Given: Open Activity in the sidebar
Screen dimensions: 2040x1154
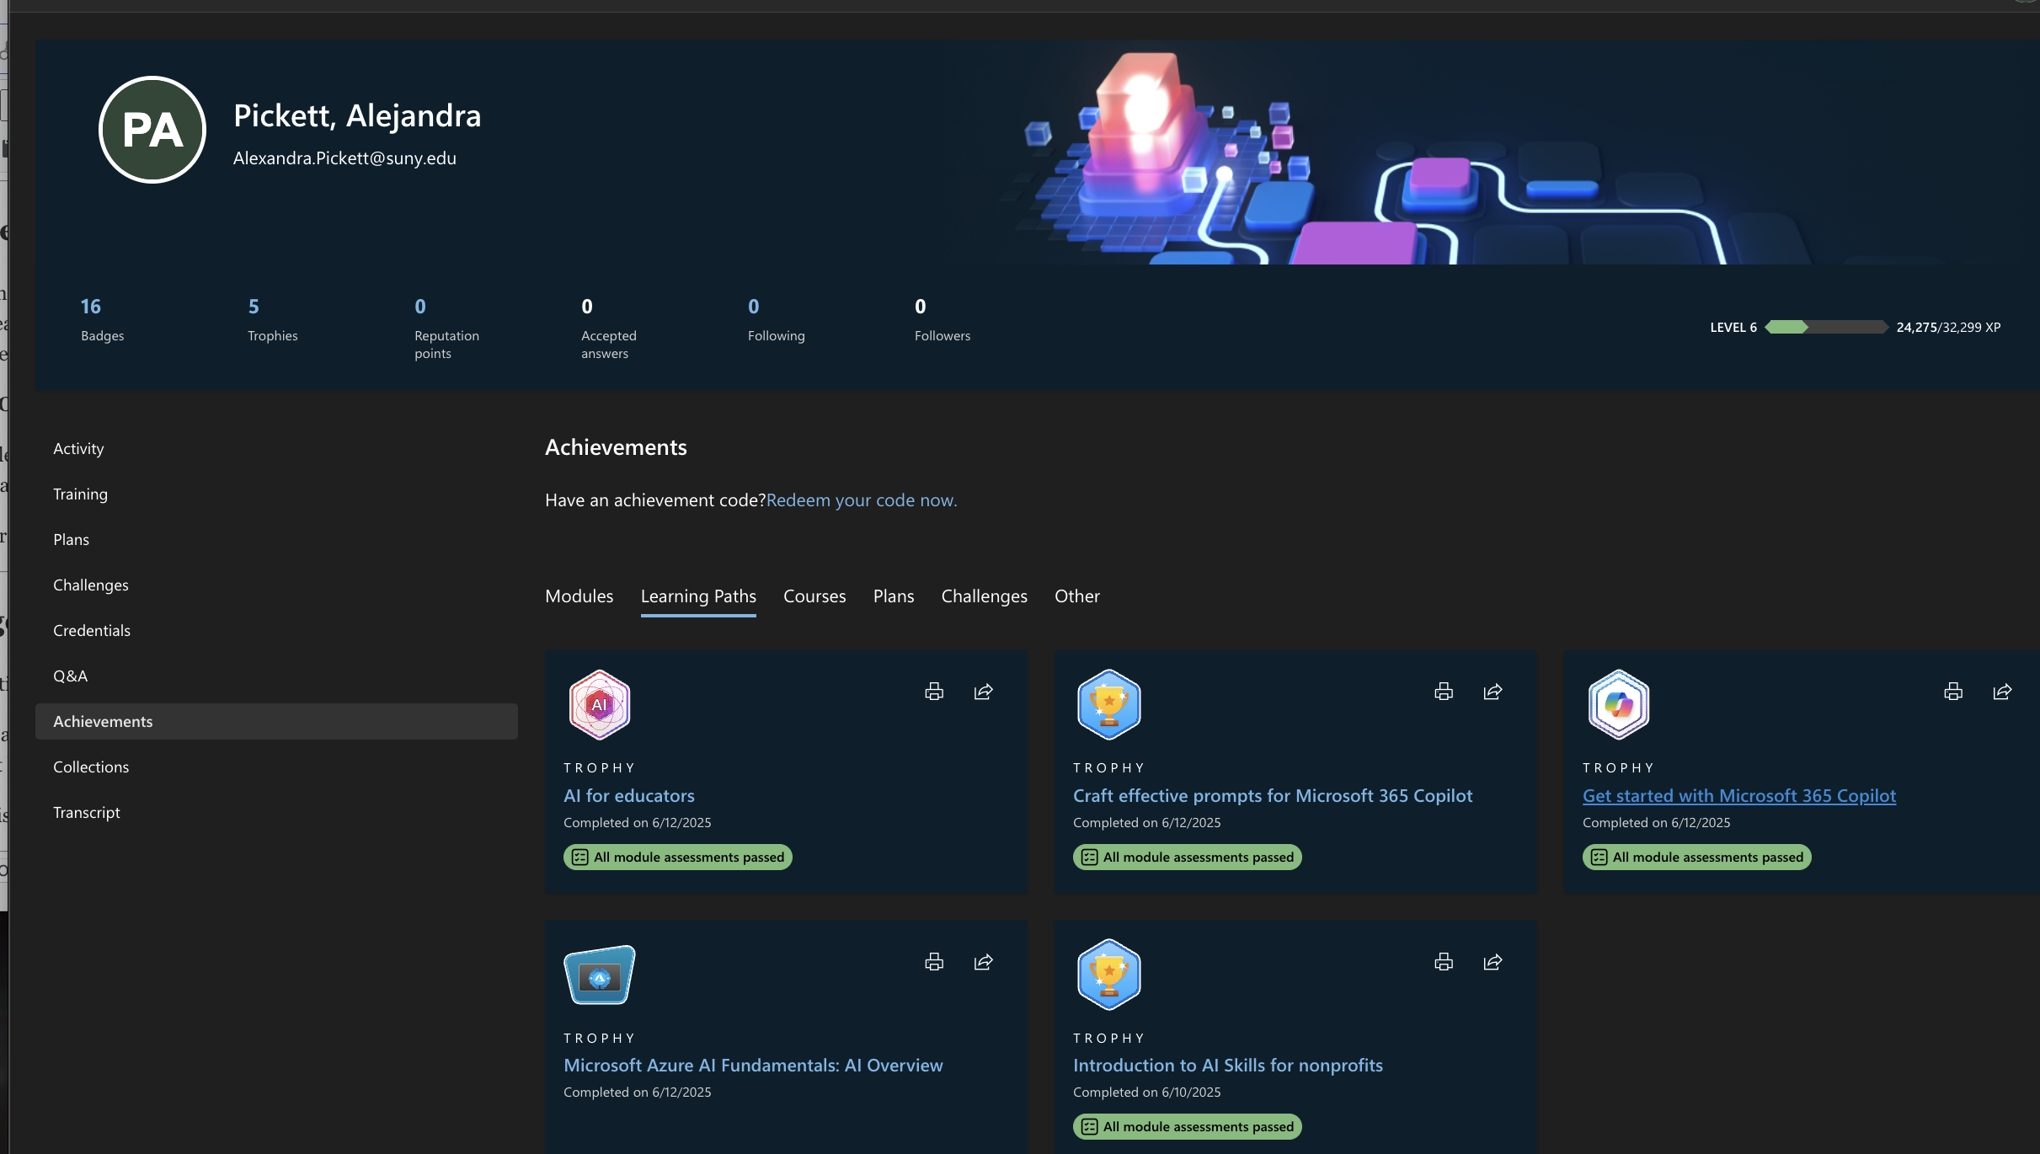Looking at the screenshot, I should (78, 449).
